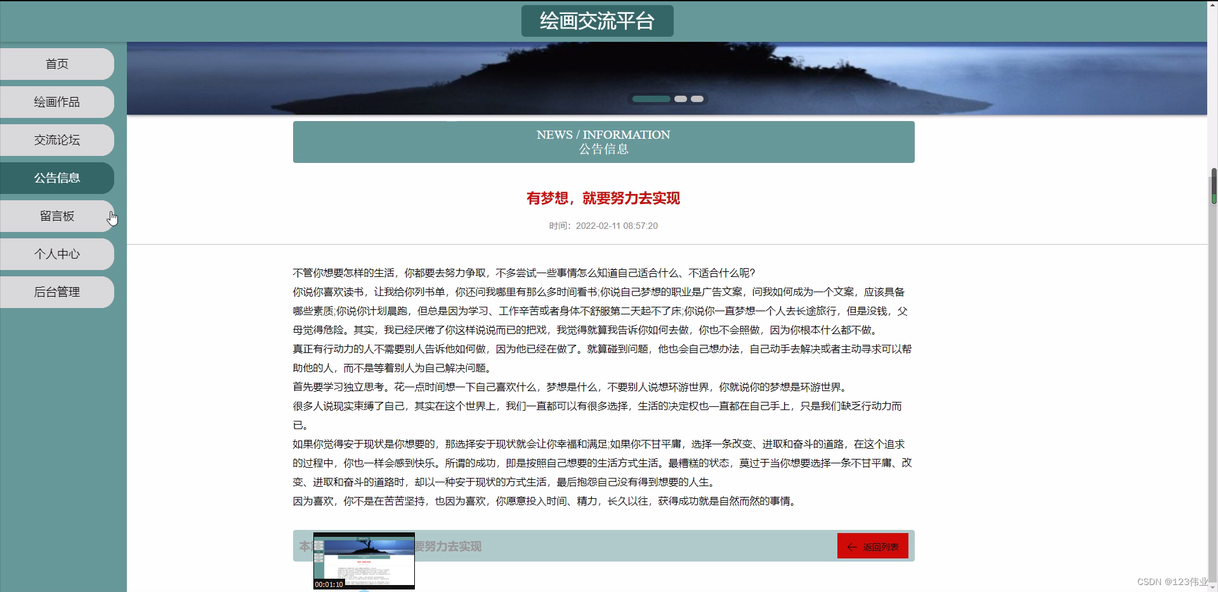Open the 首页 navigation item

pos(57,63)
